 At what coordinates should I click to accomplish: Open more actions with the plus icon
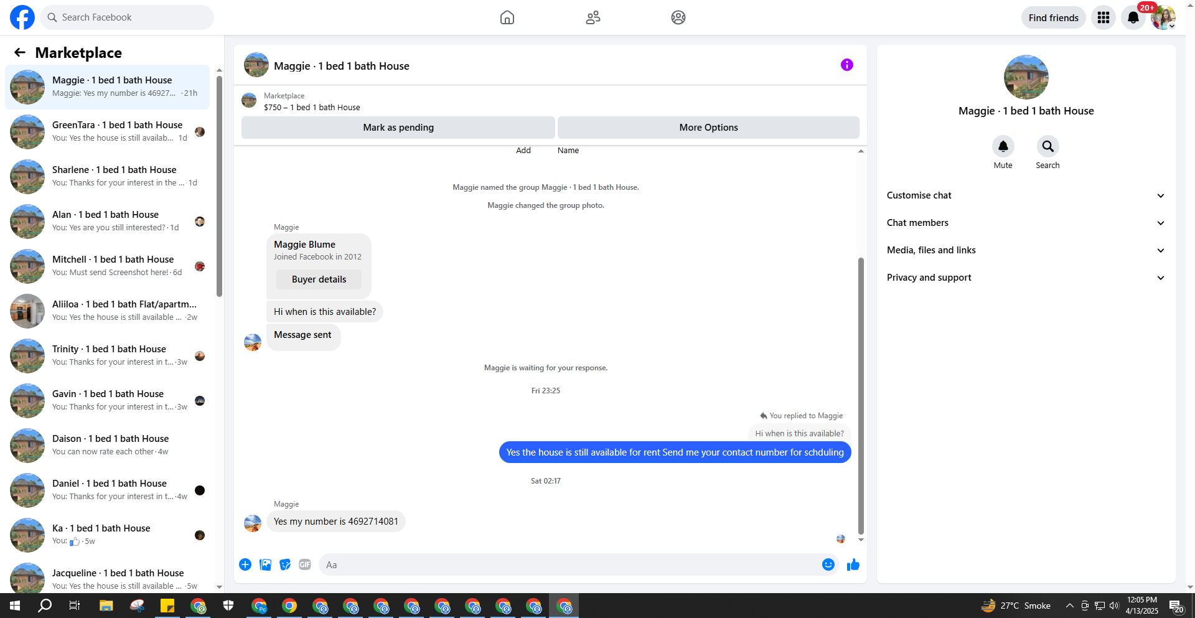(245, 564)
